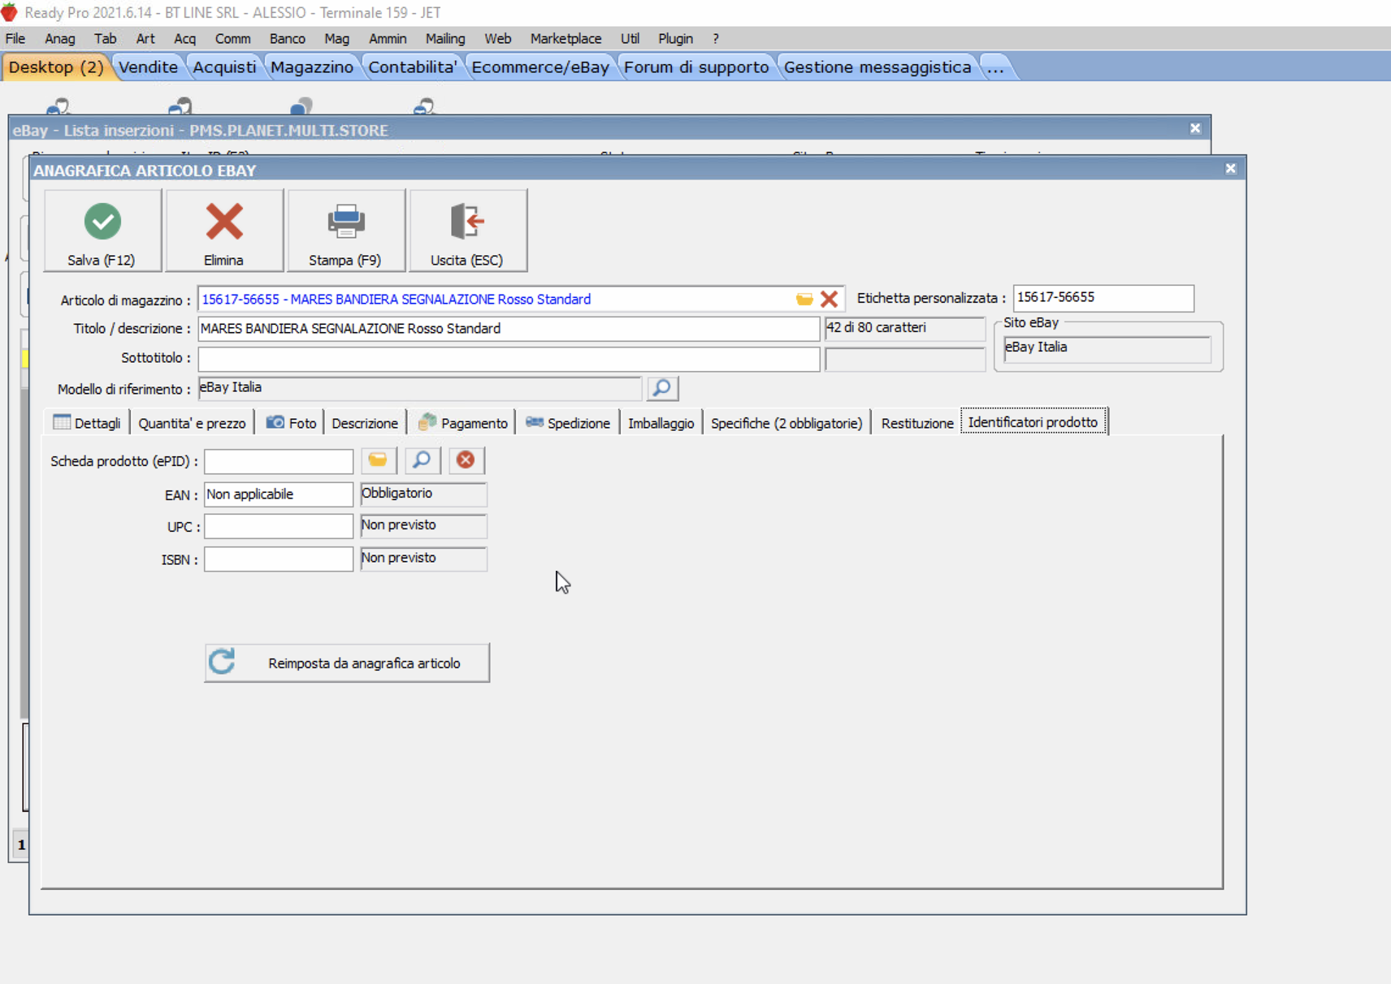This screenshot has width=1391, height=984.
Task: Close the eBay Lista inserzioni window
Action: point(1195,128)
